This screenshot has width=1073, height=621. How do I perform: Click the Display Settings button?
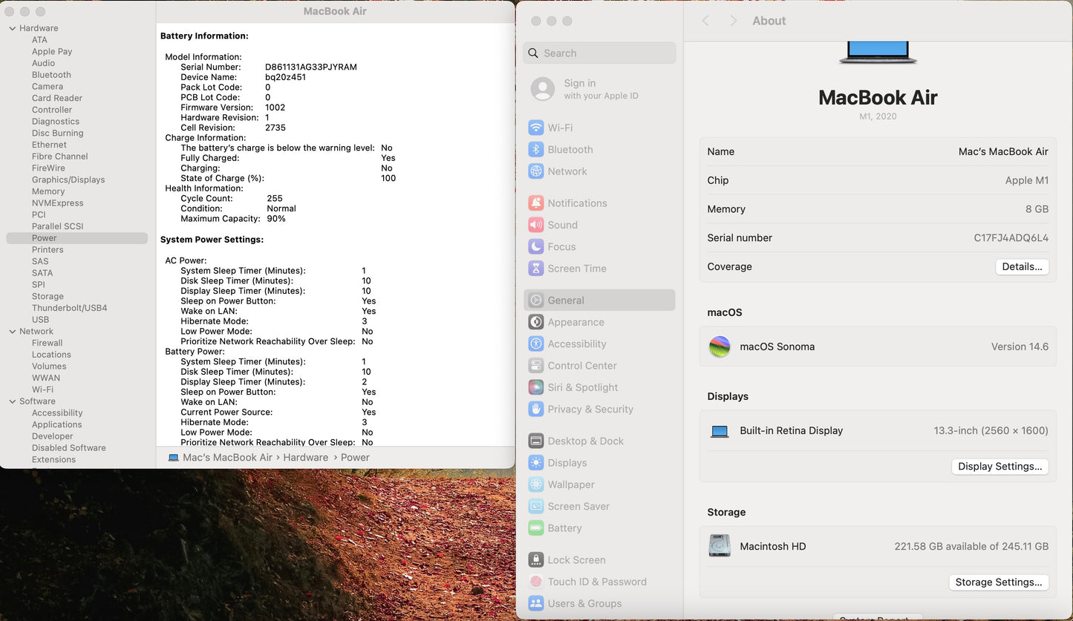tap(999, 467)
